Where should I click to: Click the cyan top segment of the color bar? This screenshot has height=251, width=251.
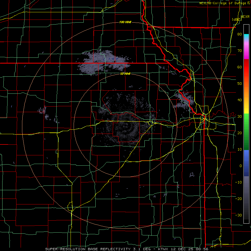[x=246, y=37]
